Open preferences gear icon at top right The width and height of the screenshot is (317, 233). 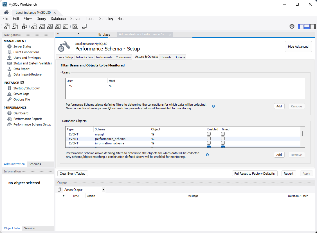pos(292,26)
